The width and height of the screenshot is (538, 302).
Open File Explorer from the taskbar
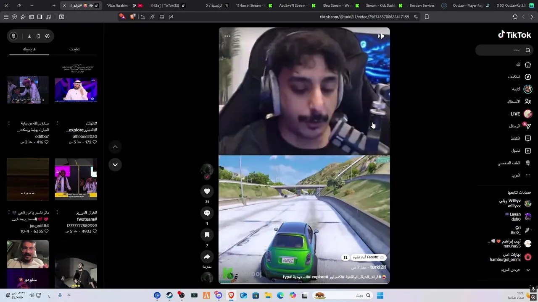268,295
